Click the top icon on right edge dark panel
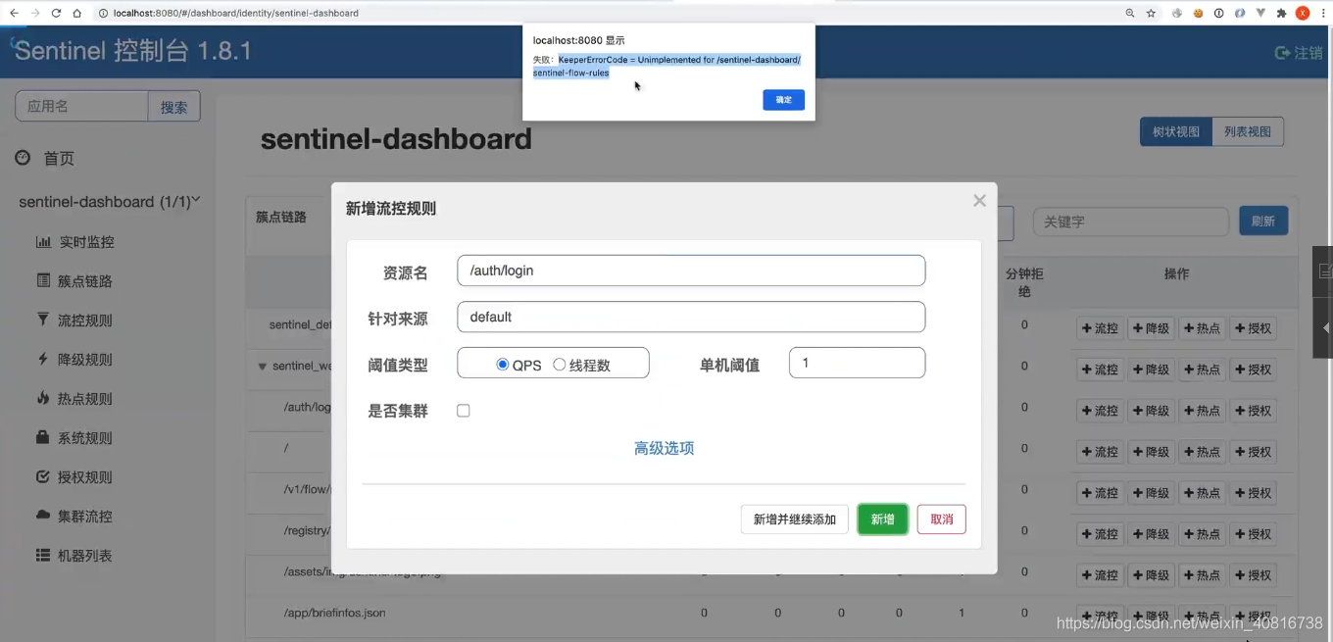The height and width of the screenshot is (642, 1333). pos(1325,271)
